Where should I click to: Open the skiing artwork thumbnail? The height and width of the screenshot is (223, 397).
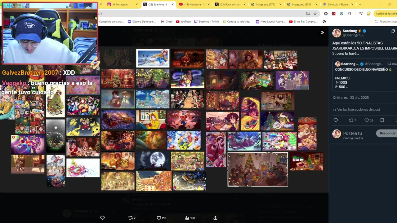(153, 58)
